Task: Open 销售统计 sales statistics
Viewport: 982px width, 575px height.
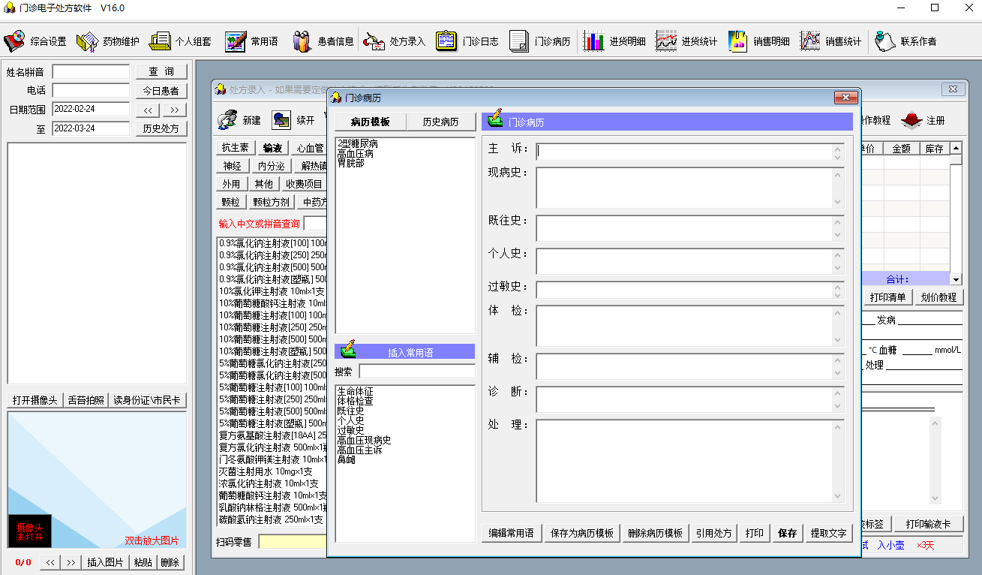Action: click(x=831, y=41)
